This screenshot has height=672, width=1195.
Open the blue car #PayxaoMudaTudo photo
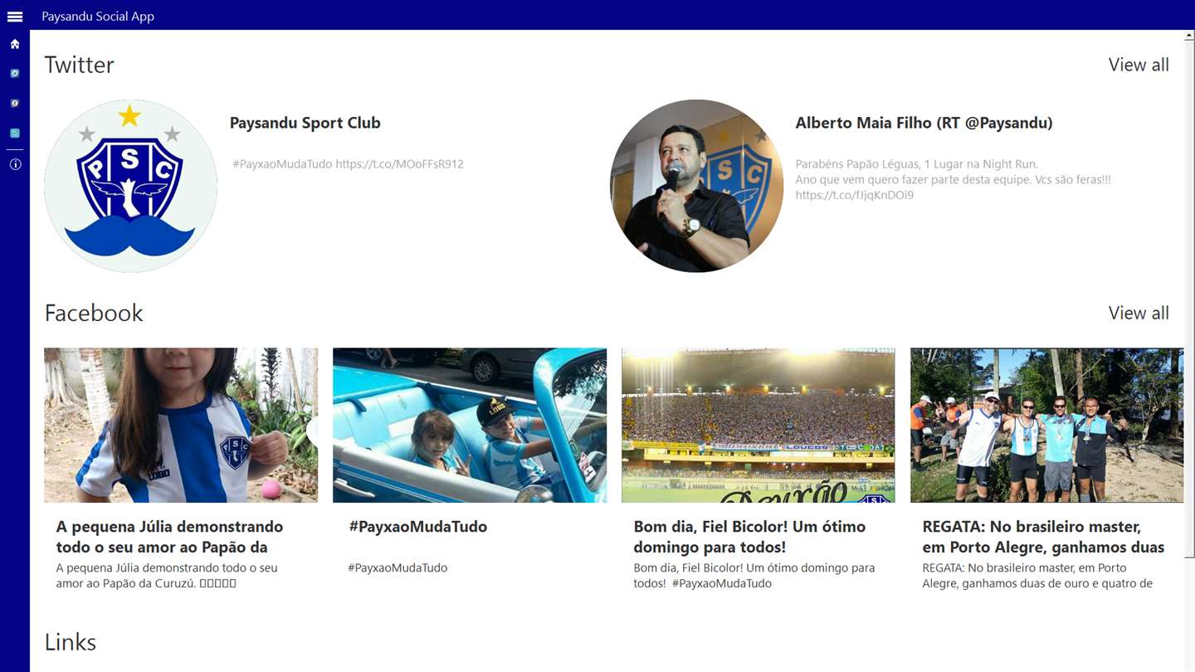coord(470,425)
